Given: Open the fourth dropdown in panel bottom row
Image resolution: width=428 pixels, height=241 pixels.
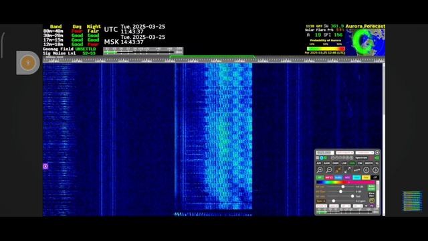Looking at the screenshot, I should pos(358,206).
